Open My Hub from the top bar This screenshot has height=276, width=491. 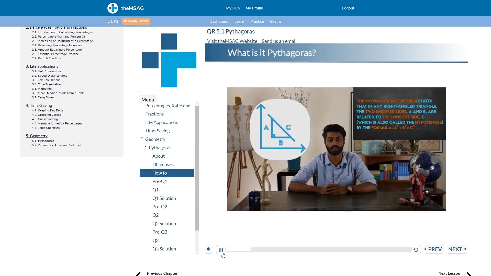(x=232, y=8)
